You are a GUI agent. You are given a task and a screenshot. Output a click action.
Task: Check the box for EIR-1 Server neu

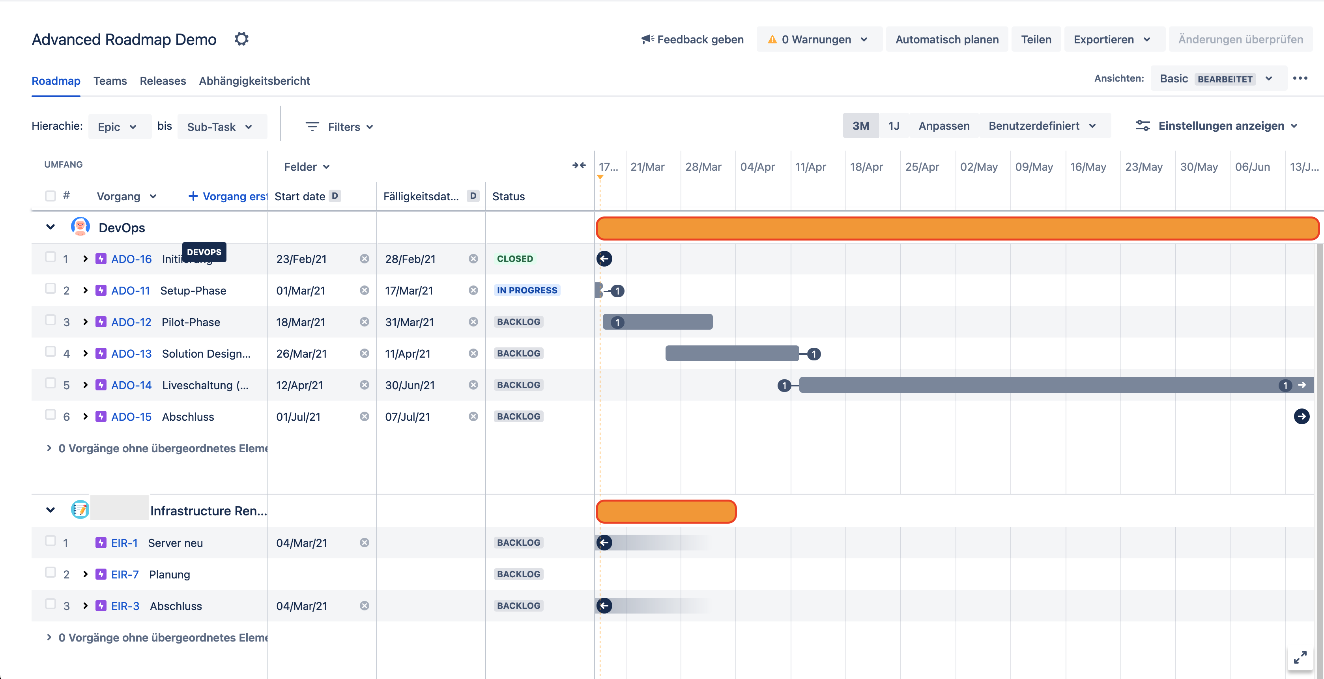tap(50, 541)
